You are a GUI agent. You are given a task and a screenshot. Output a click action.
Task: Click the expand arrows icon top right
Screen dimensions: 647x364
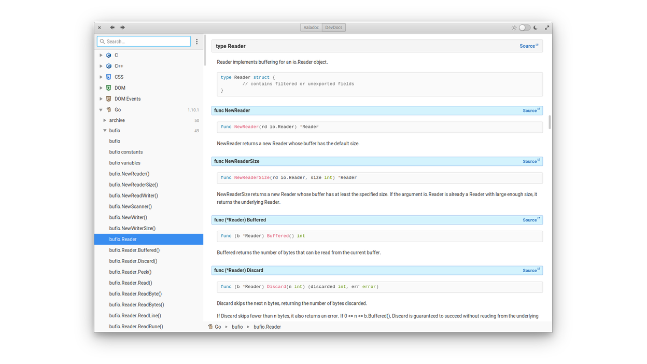[547, 27]
